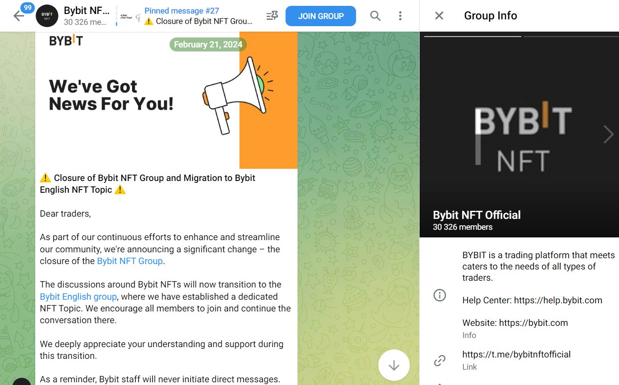Open the Bybit NFT group avatar in header
Viewport: 619px width, 385px height.
point(47,16)
